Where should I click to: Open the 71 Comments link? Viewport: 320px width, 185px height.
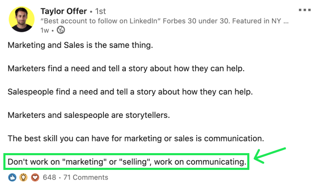pos(85,177)
